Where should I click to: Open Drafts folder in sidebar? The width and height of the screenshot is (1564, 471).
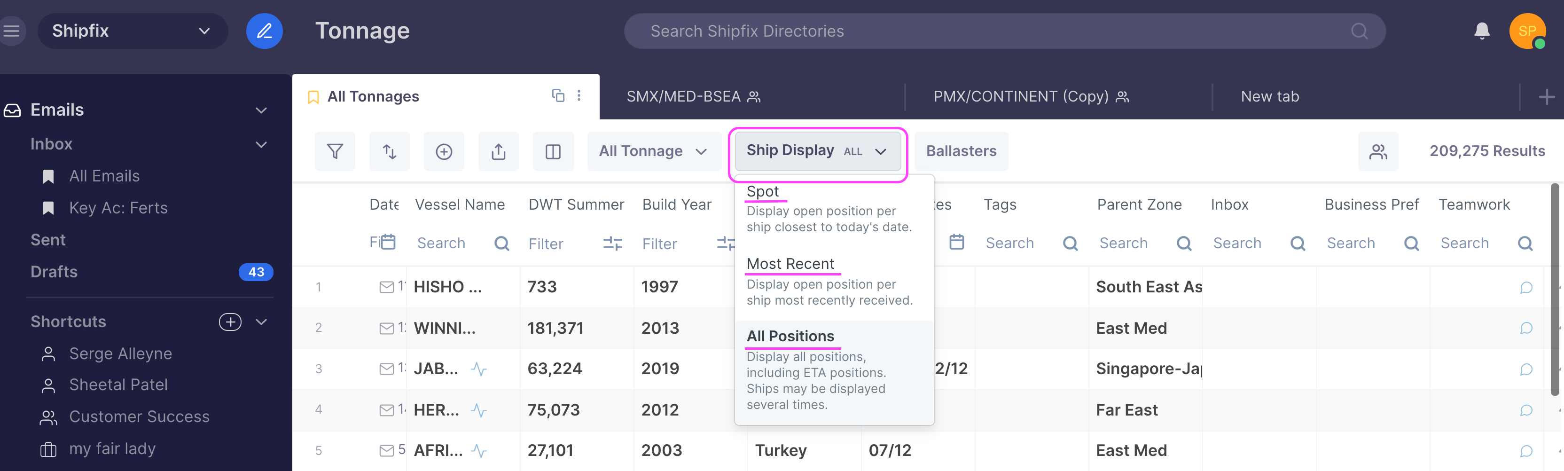click(54, 271)
